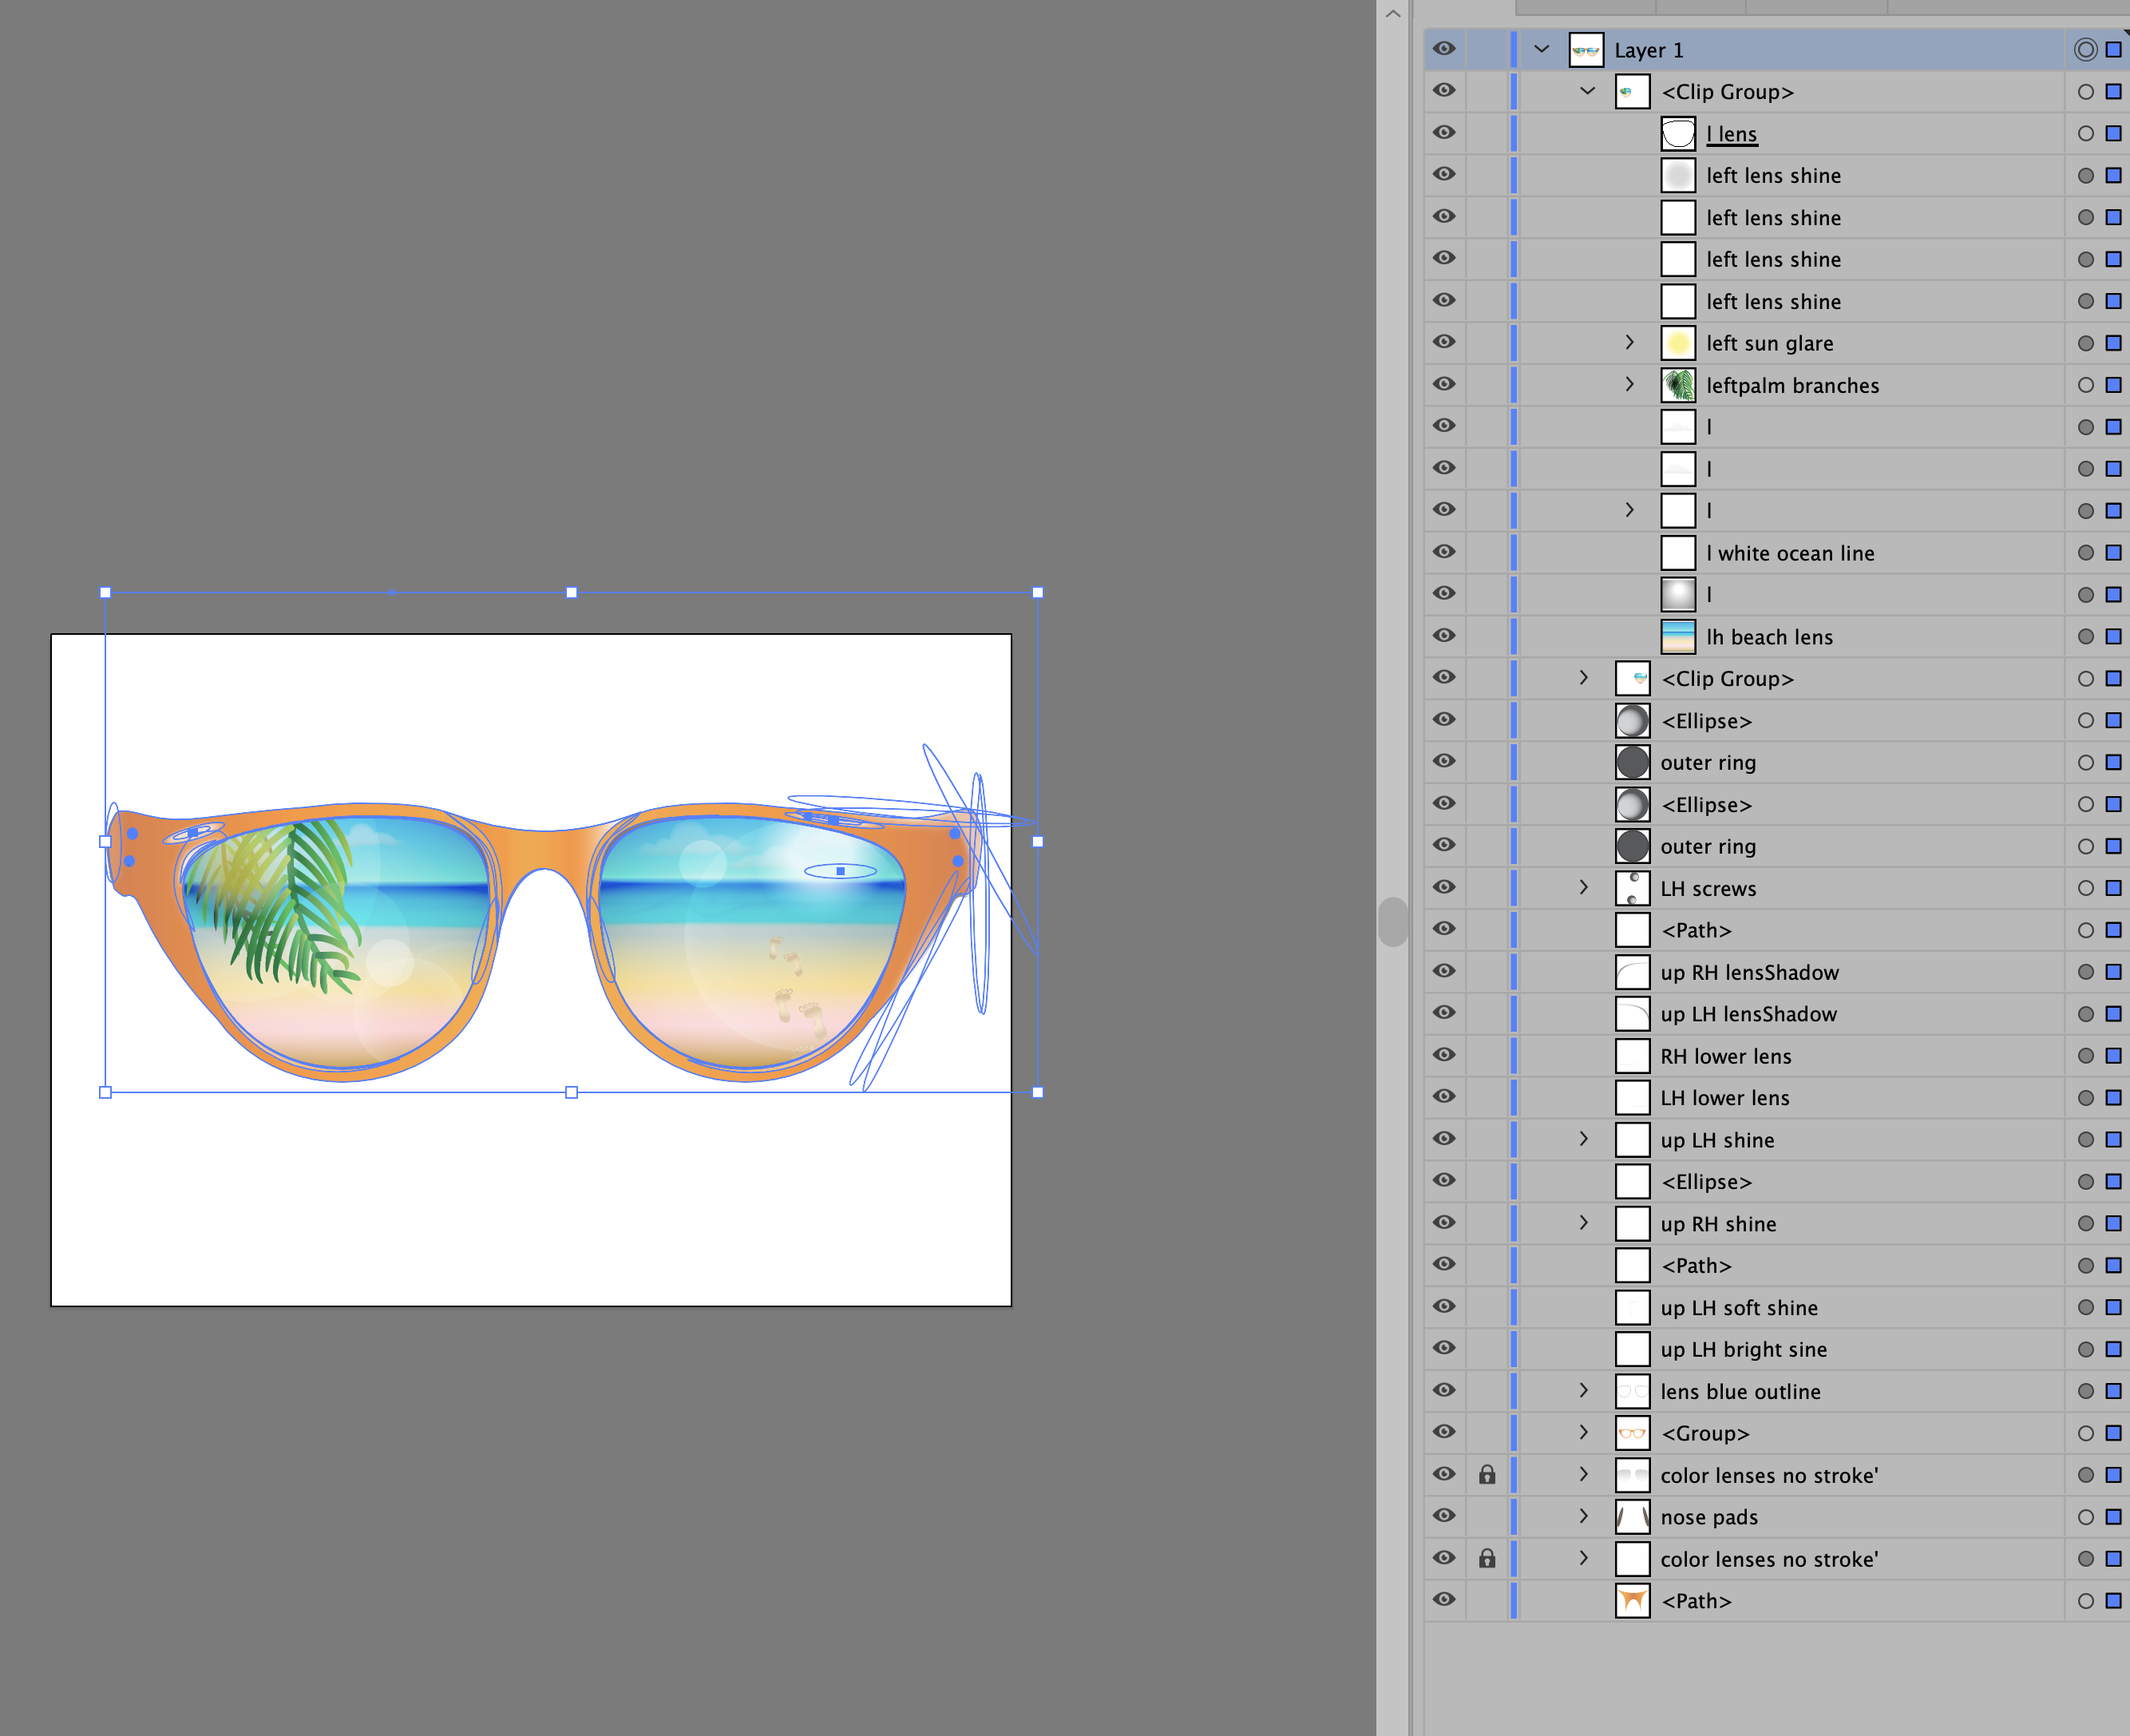This screenshot has height=1736, width=2130.
Task: Hide the 'left sun glare' layer
Action: pyautogui.click(x=1443, y=342)
